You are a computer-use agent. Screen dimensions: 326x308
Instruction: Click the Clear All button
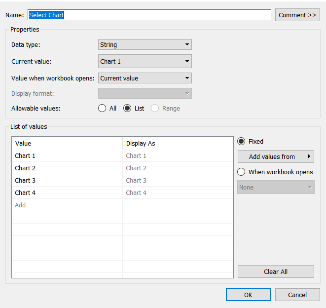(276, 271)
